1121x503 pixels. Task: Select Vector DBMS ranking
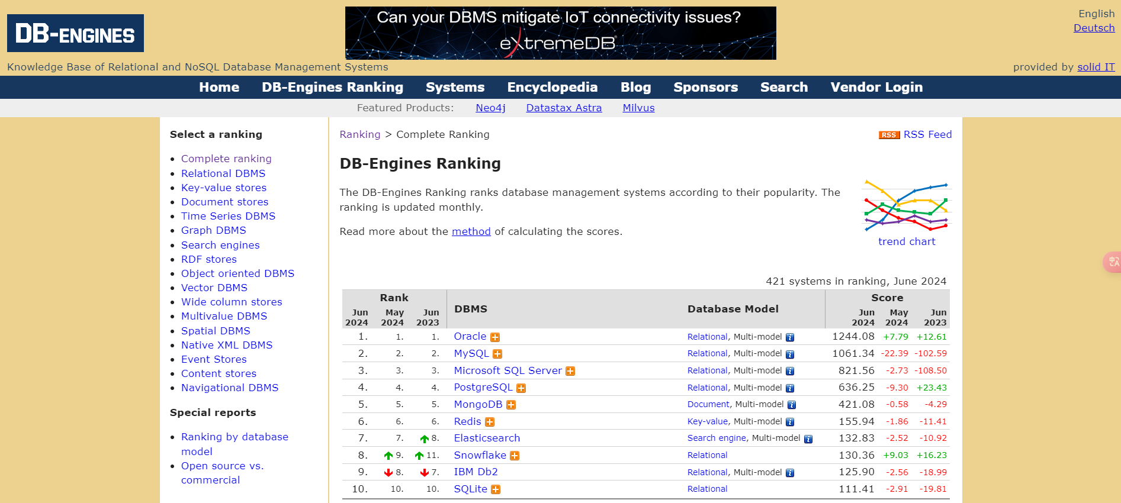click(214, 288)
